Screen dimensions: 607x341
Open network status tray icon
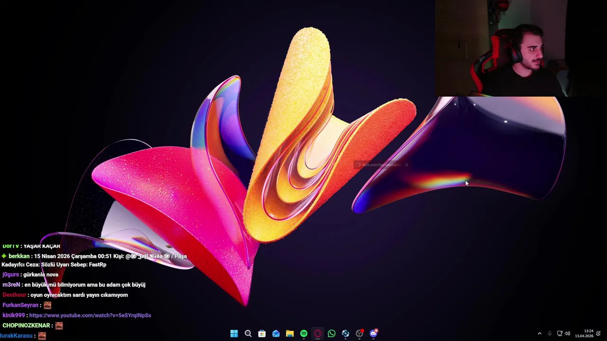560,333
